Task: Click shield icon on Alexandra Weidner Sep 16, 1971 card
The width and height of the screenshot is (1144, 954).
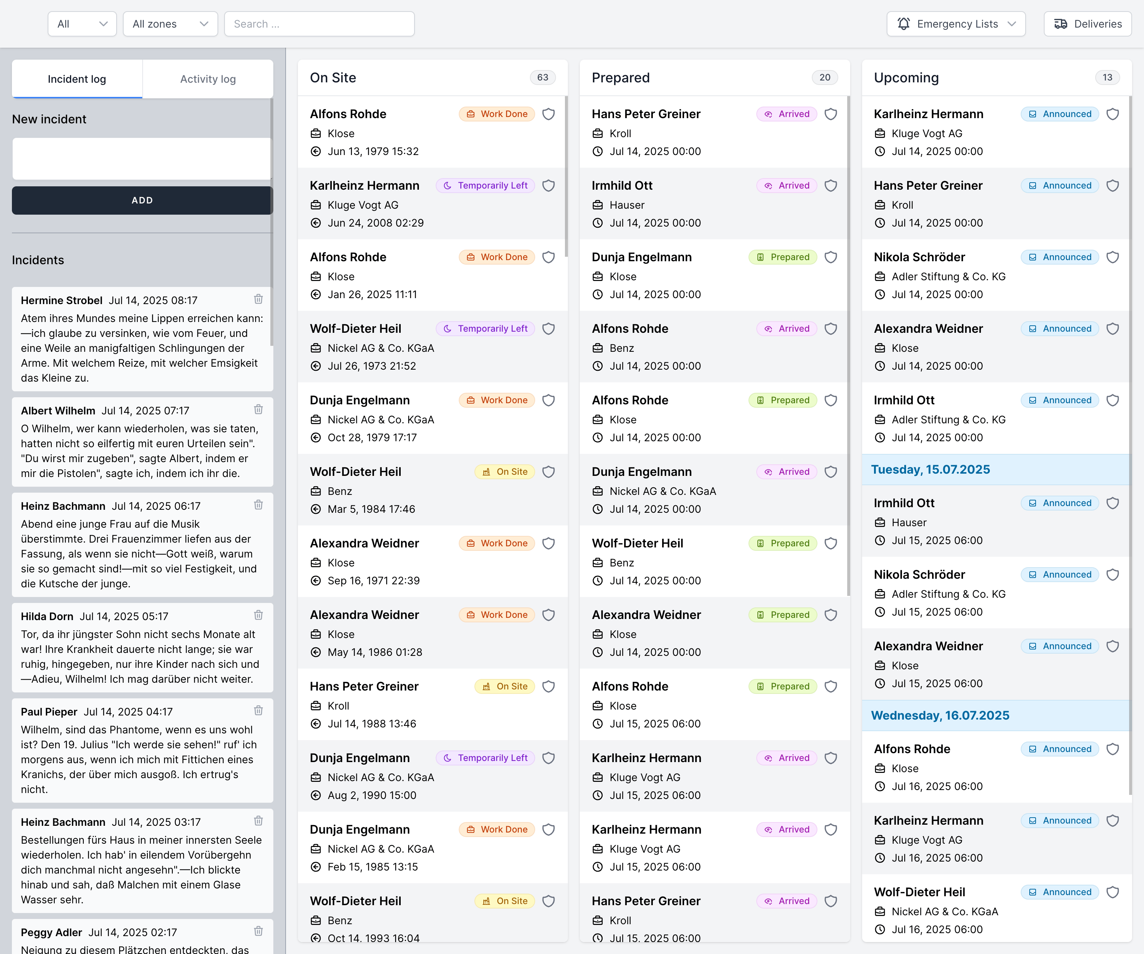Action: pyautogui.click(x=549, y=543)
